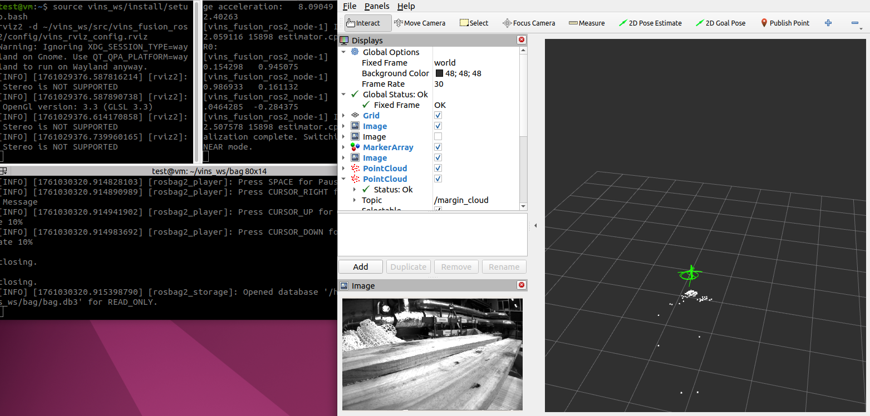Expand the unchecked Image display properties
Image resolution: width=870 pixels, height=416 pixels.
pos(344,136)
